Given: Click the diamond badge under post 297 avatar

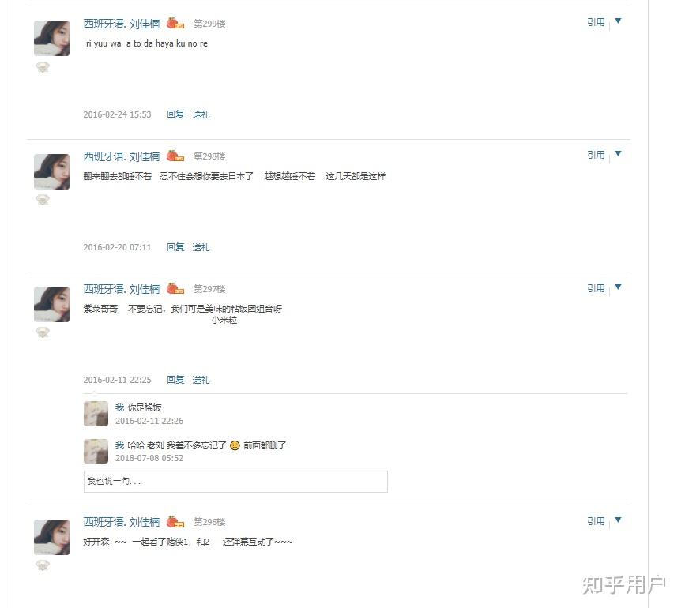Looking at the screenshot, I should 43,332.
